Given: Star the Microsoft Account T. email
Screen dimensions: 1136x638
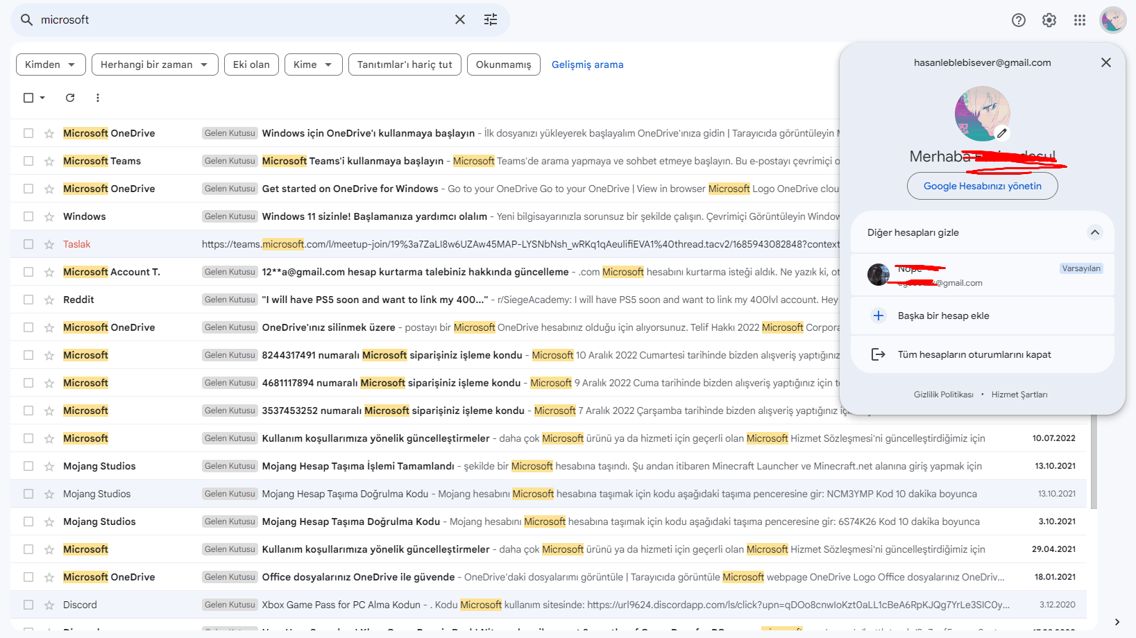Looking at the screenshot, I should [x=49, y=272].
